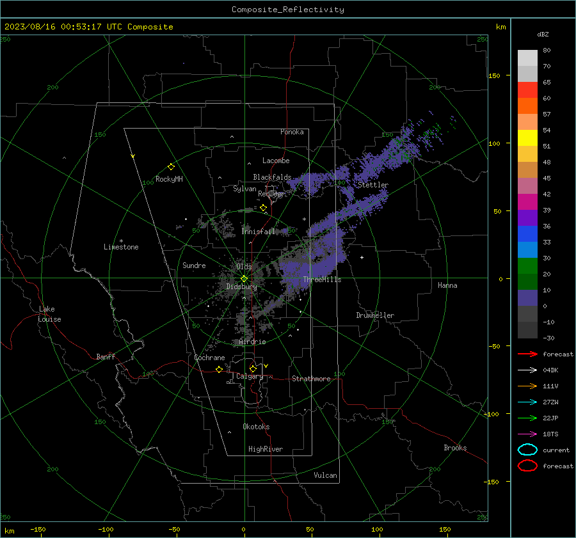Click the ThreeHills city label
The width and height of the screenshot is (576, 538).
click(x=322, y=280)
